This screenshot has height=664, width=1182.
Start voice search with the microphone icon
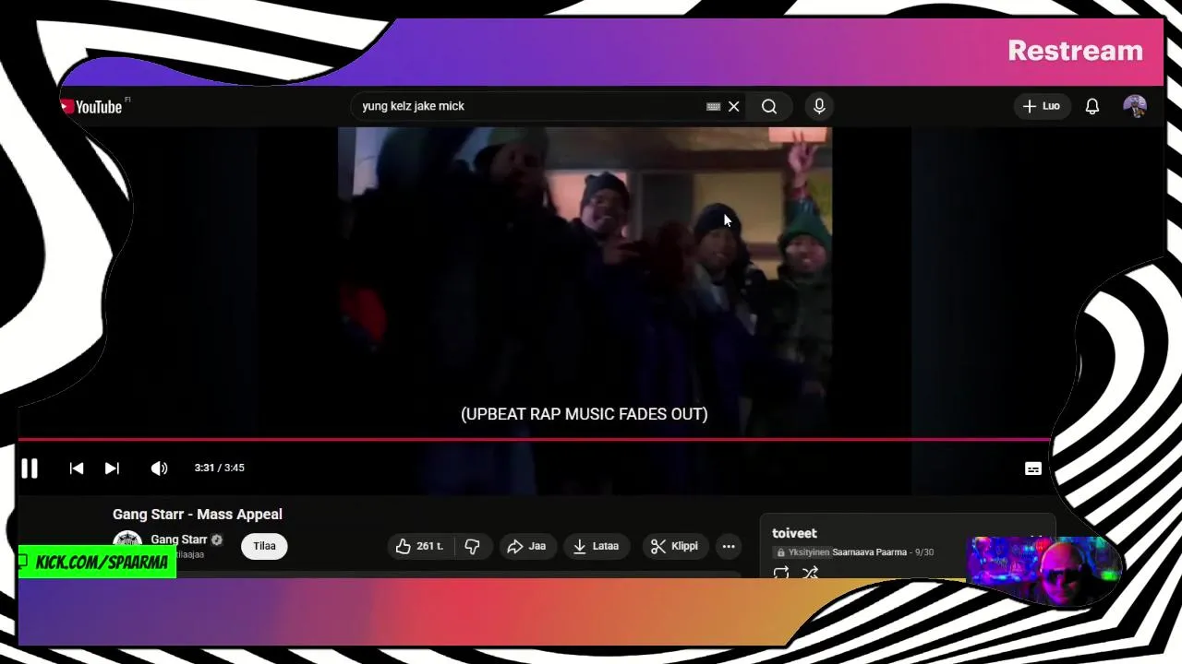point(819,107)
